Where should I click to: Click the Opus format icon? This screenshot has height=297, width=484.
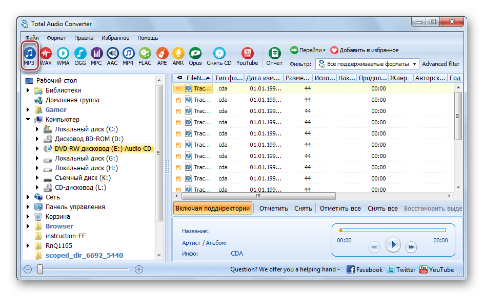195,56
